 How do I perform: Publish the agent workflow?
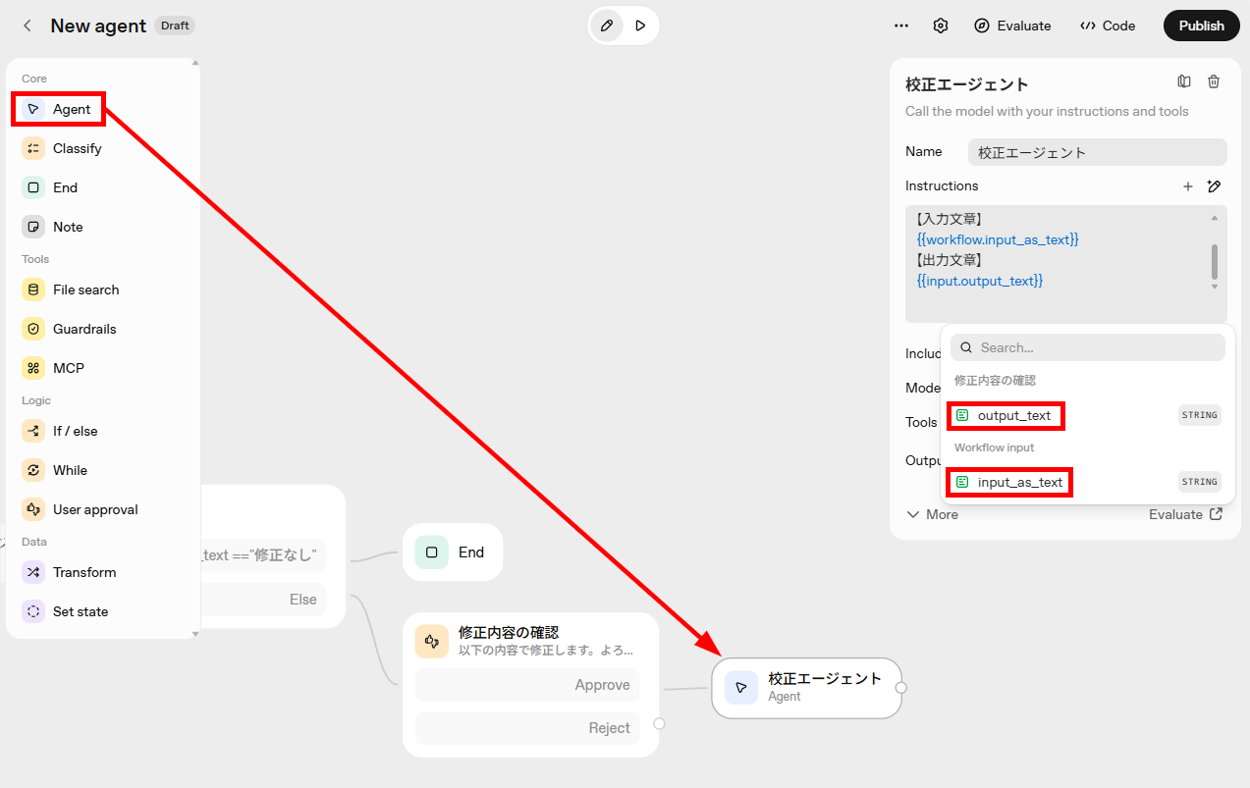[x=1201, y=26]
